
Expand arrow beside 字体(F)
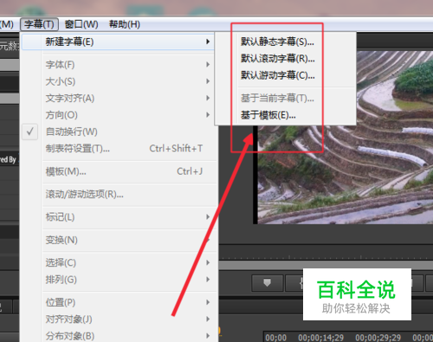tap(208, 64)
